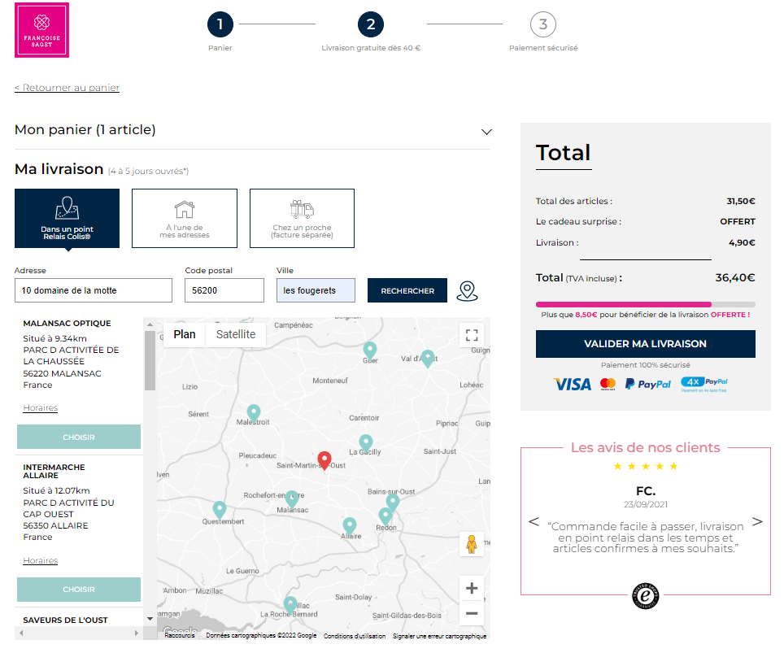
Task: Show next customer review
Action: (x=757, y=521)
